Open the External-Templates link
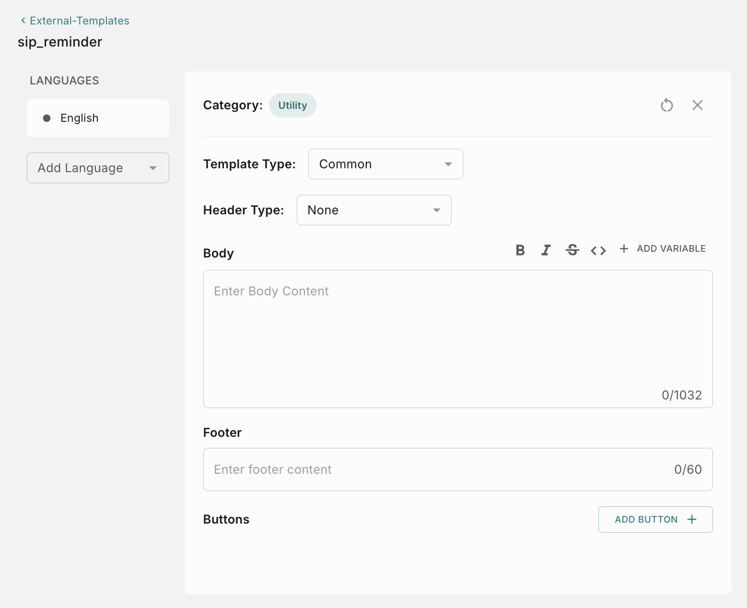Screen dimensions: 747x608 (79, 21)
